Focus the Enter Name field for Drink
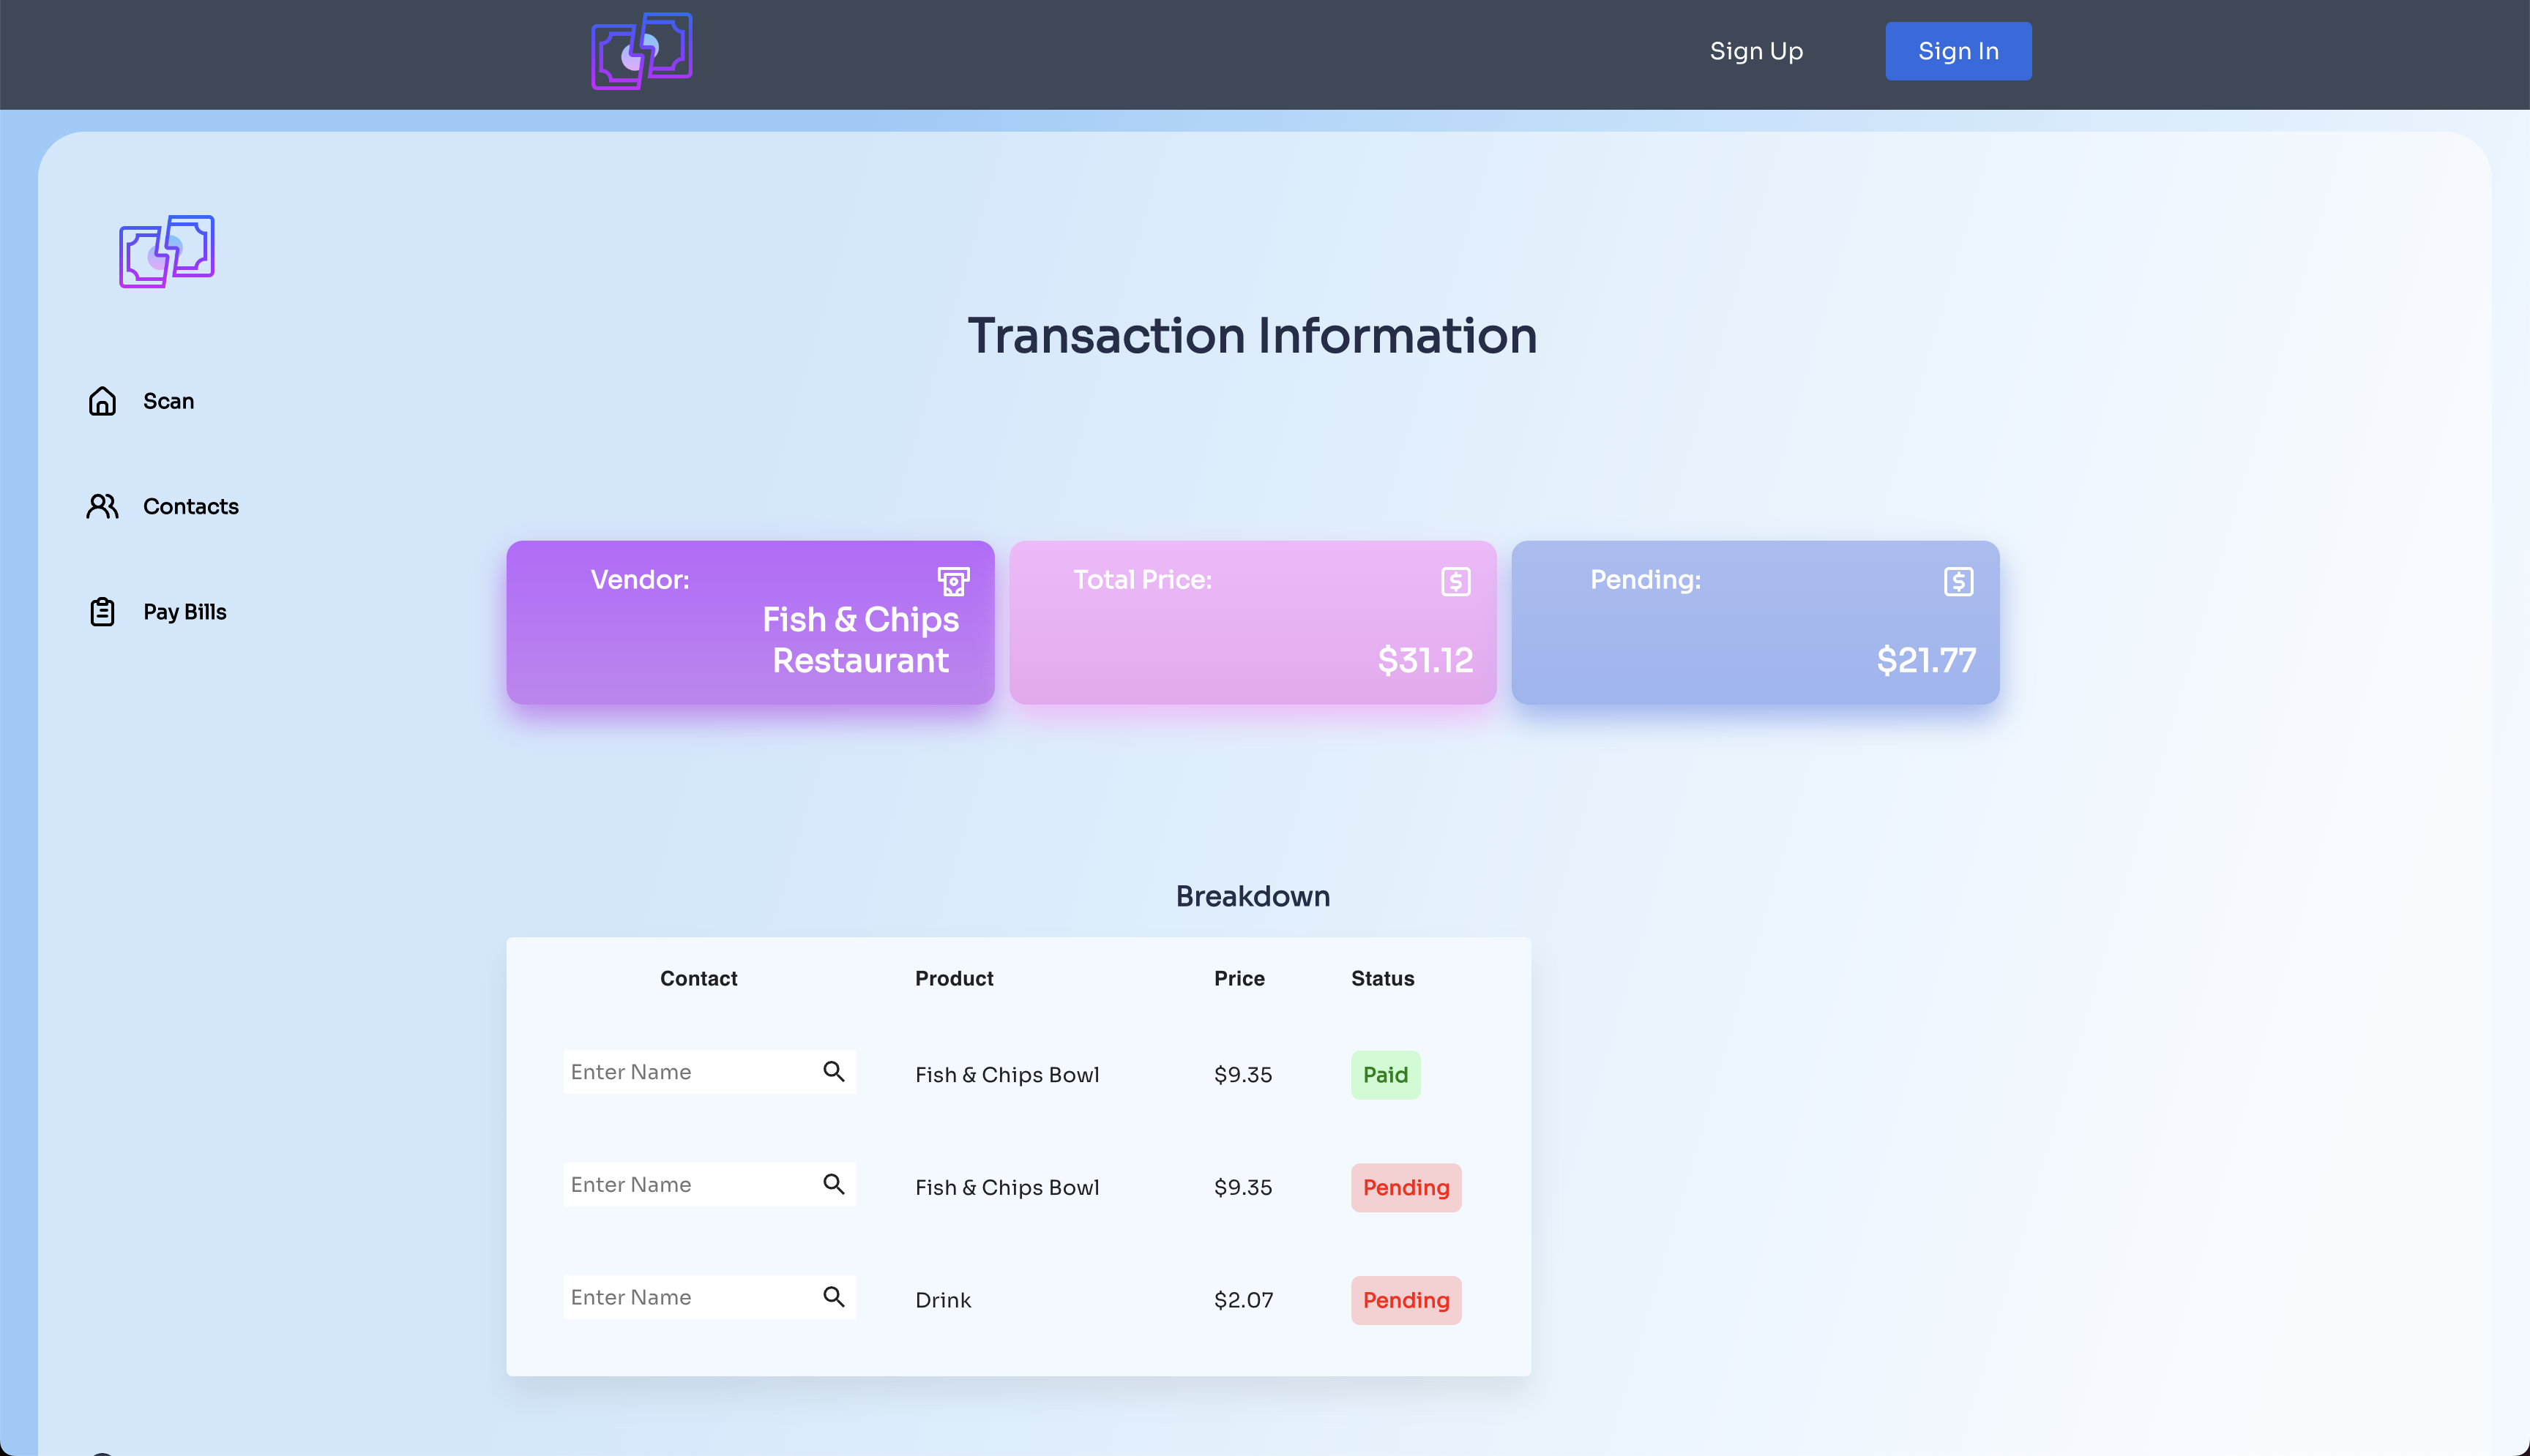Screen dimensions: 2530x1456 688,1297
